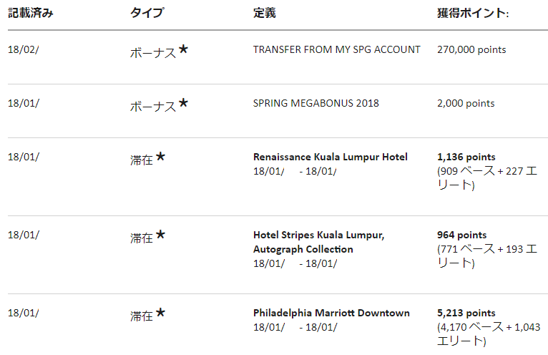Image resolution: width=548 pixels, height=355 pixels.
Task: Click ボーナス type label in first row
Action: click(152, 52)
